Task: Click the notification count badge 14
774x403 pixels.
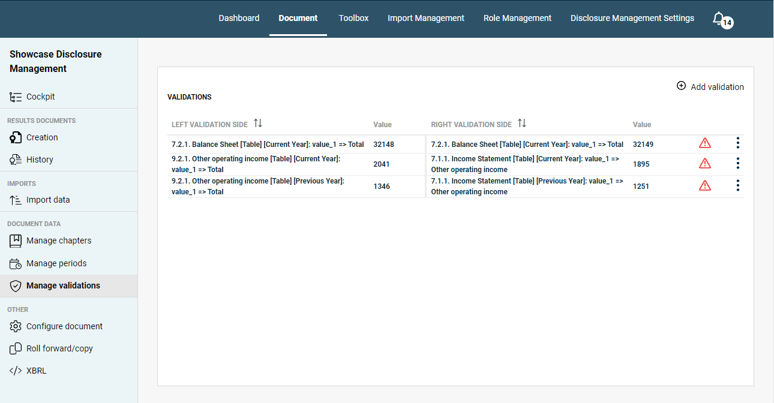Action: [x=727, y=23]
